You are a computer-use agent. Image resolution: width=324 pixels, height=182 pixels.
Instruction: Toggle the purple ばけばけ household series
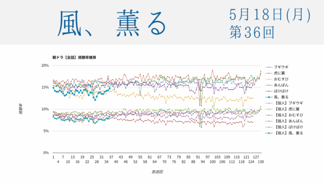277,91
